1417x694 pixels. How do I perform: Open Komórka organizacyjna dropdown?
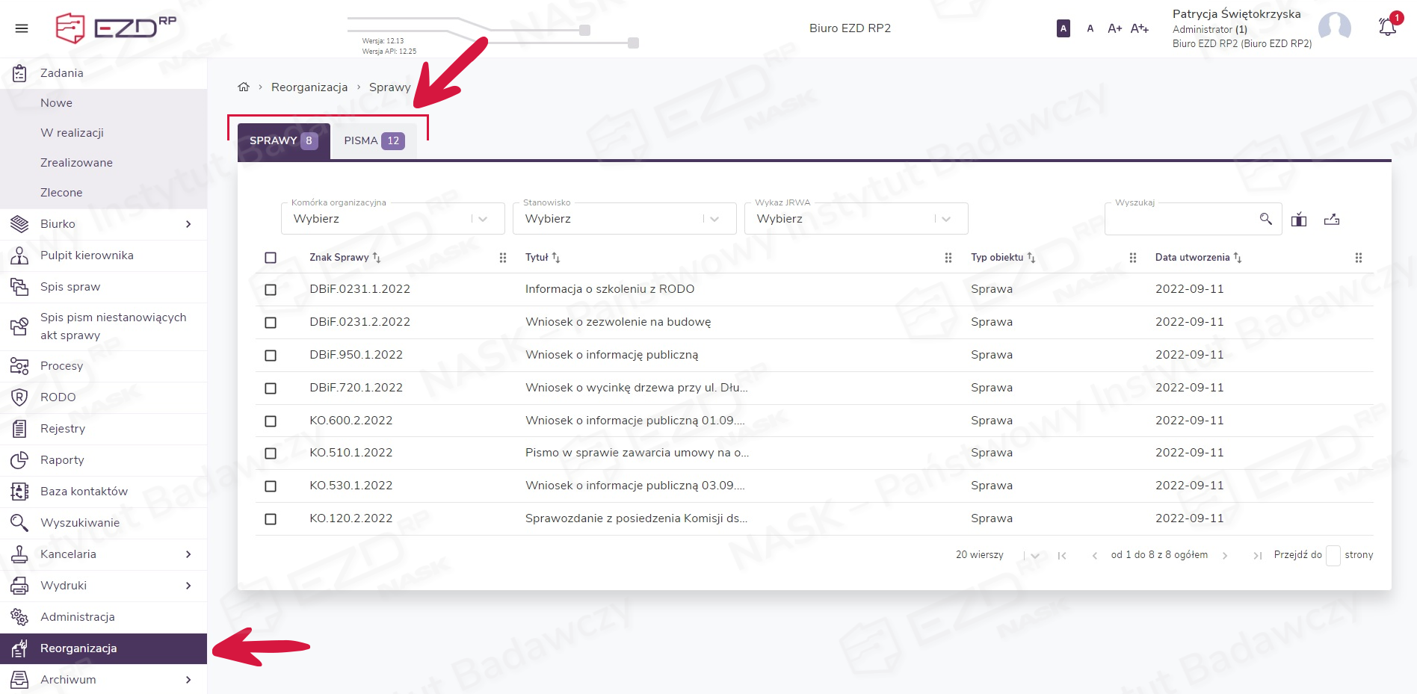(x=392, y=219)
